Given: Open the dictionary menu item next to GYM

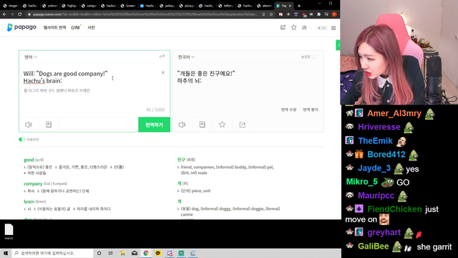Looking at the screenshot, I should tap(91, 27).
